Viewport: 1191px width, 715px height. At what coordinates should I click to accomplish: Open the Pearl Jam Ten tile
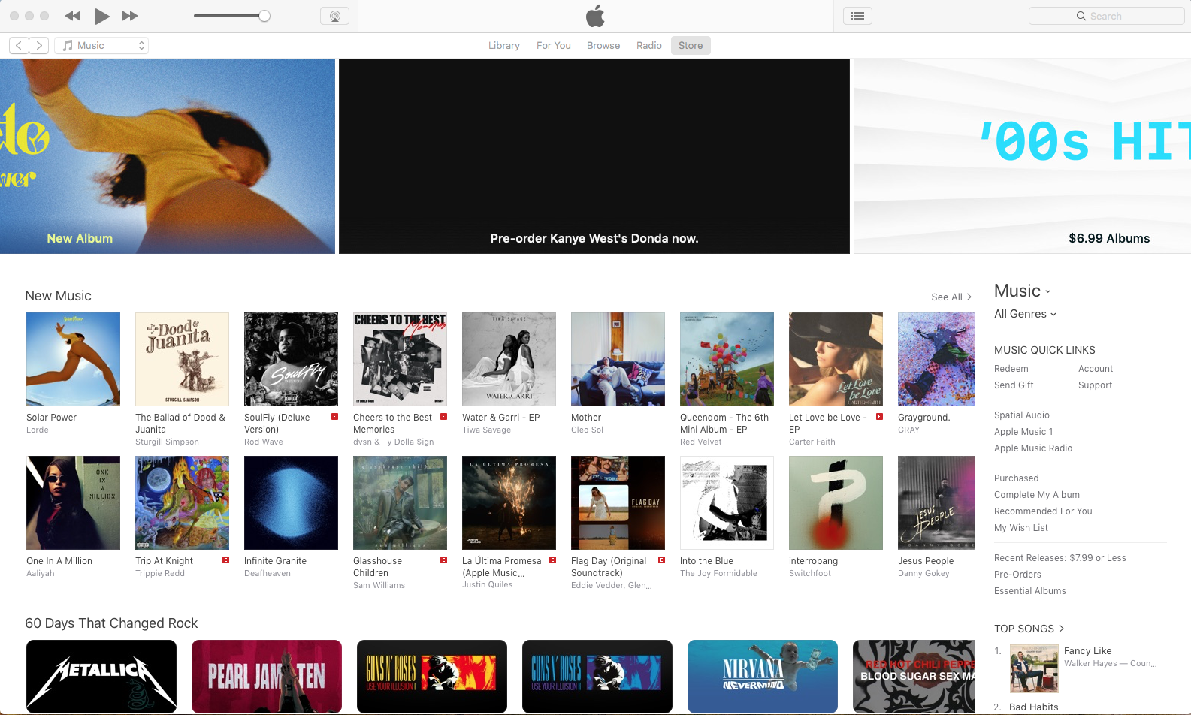tap(267, 677)
